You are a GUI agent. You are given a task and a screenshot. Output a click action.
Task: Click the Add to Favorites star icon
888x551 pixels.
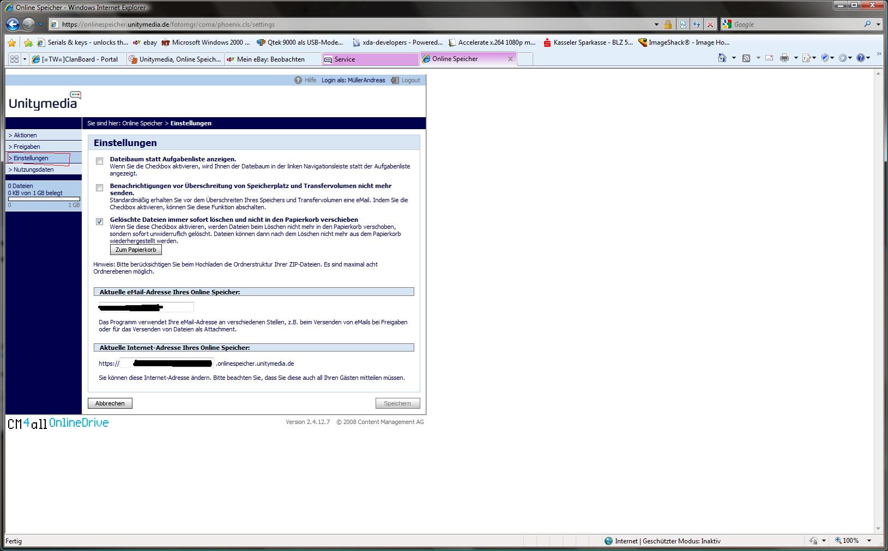tap(28, 43)
